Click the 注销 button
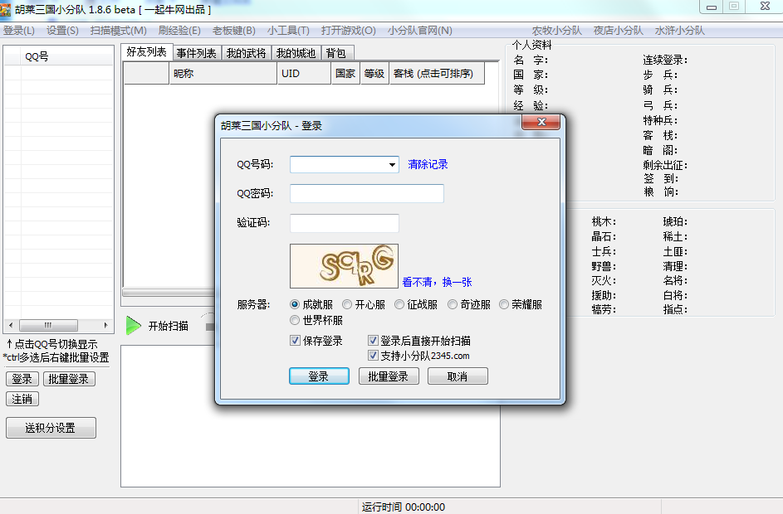 tap(22, 399)
